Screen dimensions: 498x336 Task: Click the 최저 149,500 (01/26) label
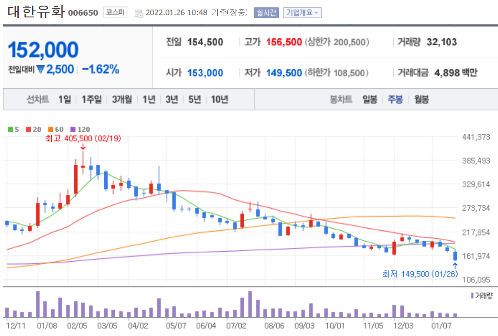(x=420, y=274)
